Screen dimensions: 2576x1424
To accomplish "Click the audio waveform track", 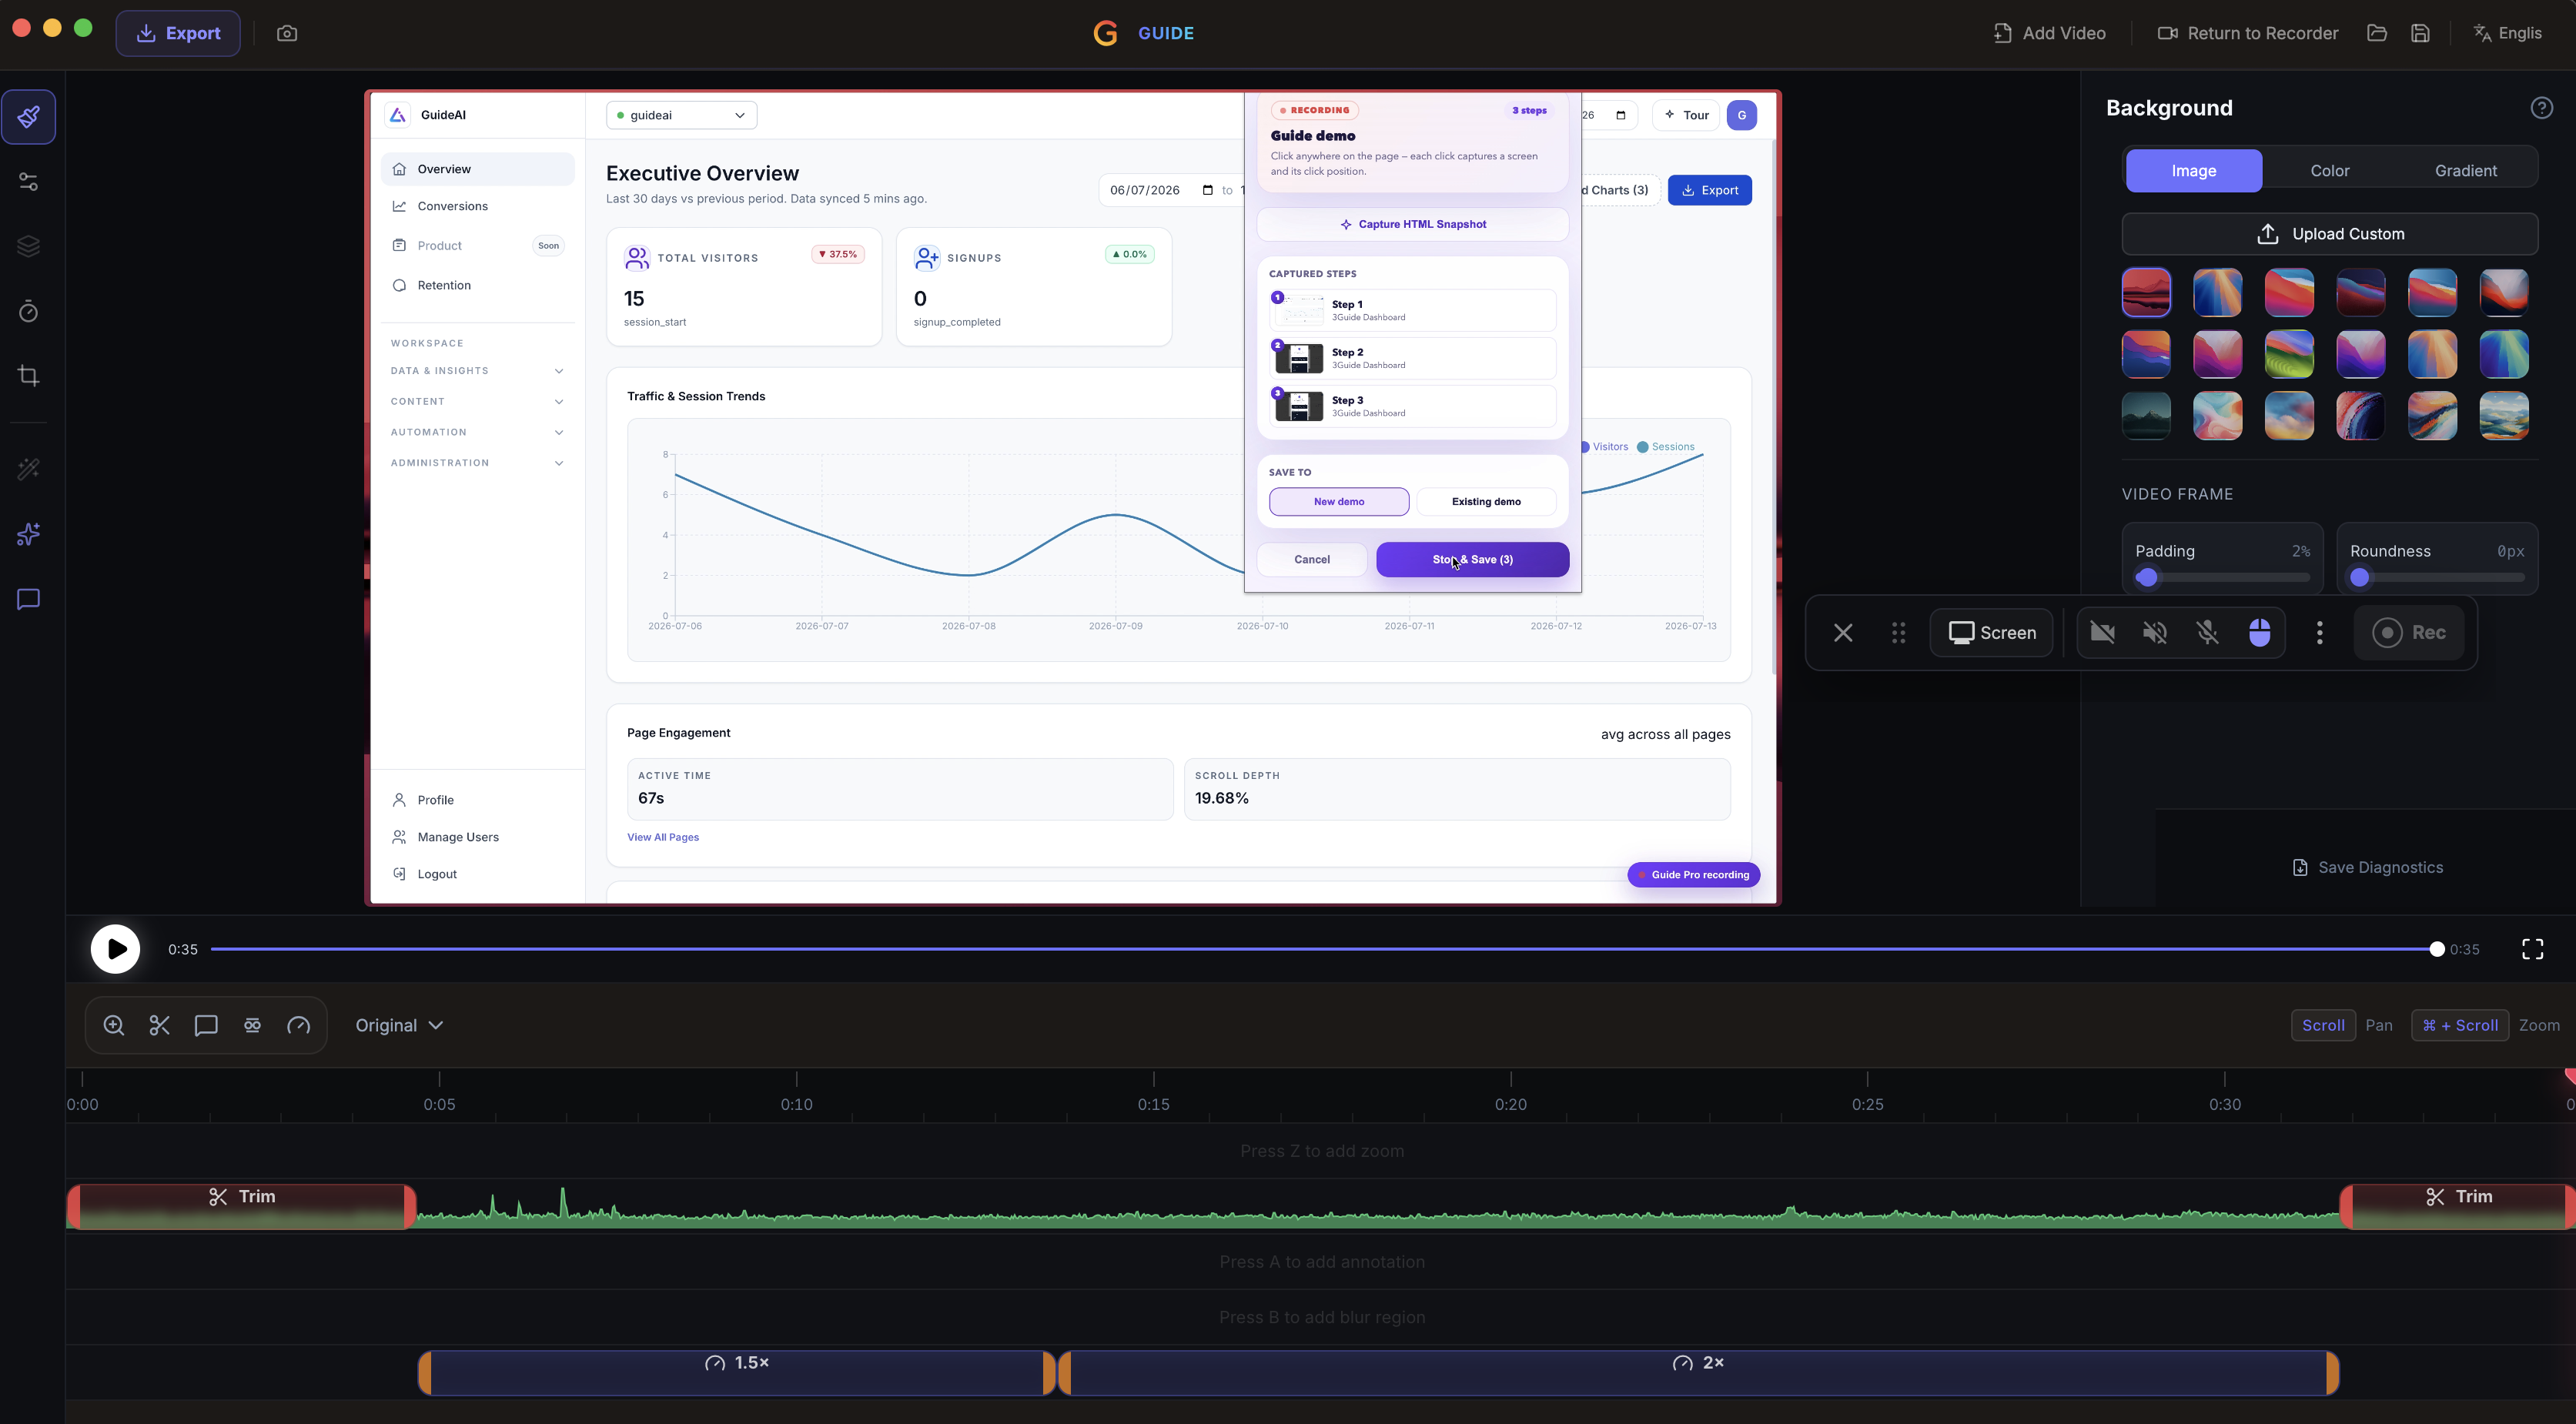I will point(1378,1207).
